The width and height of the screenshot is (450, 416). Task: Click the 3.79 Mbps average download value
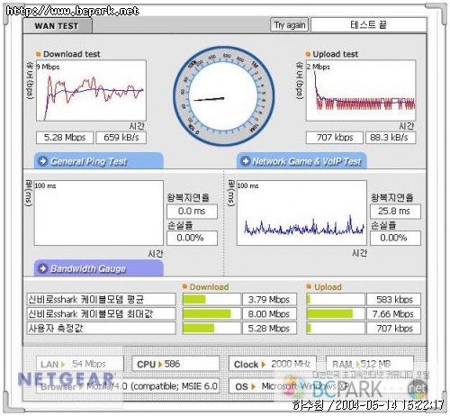(x=269, y=299)
